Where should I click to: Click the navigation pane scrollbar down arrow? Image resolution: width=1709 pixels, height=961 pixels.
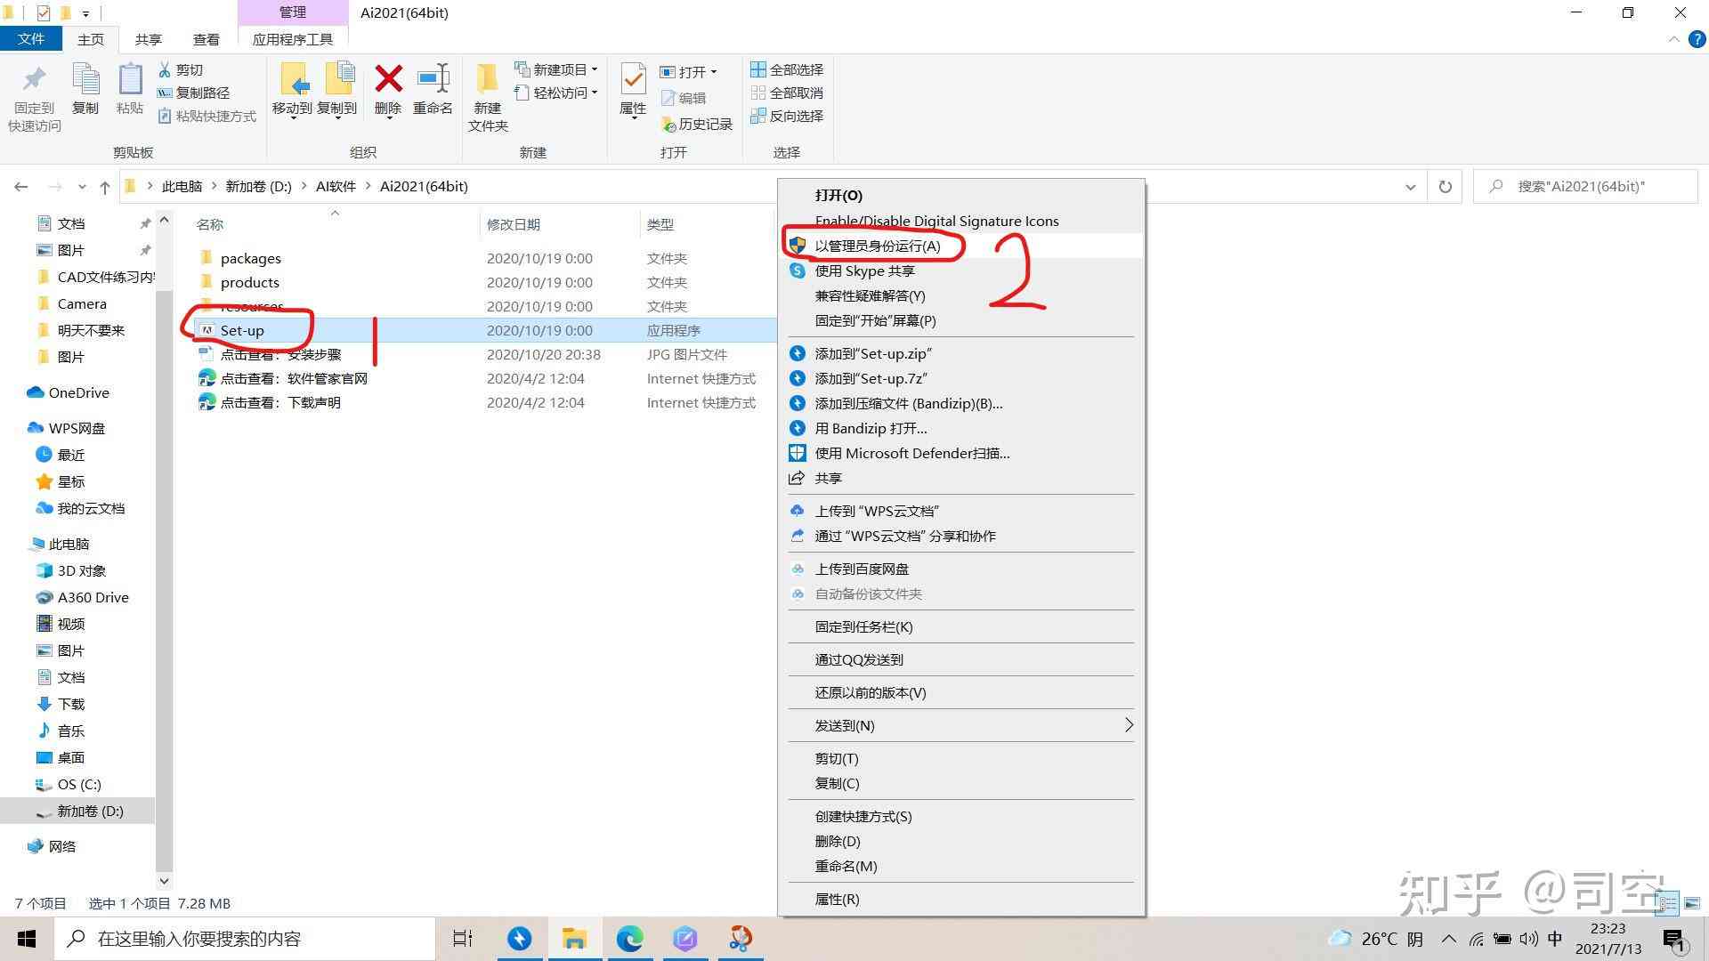point(164,881)
